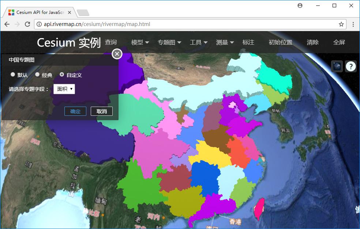
Task: Click the 缅甸 label on the map
Action: point(101,201)
